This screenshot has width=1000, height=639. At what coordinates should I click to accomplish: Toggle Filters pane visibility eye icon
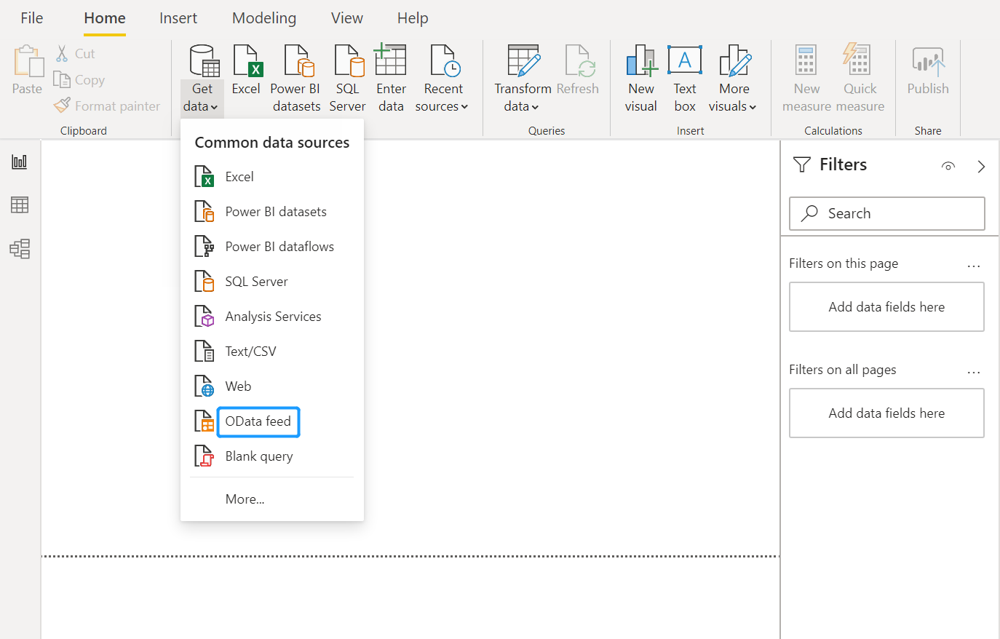[948, 166]
